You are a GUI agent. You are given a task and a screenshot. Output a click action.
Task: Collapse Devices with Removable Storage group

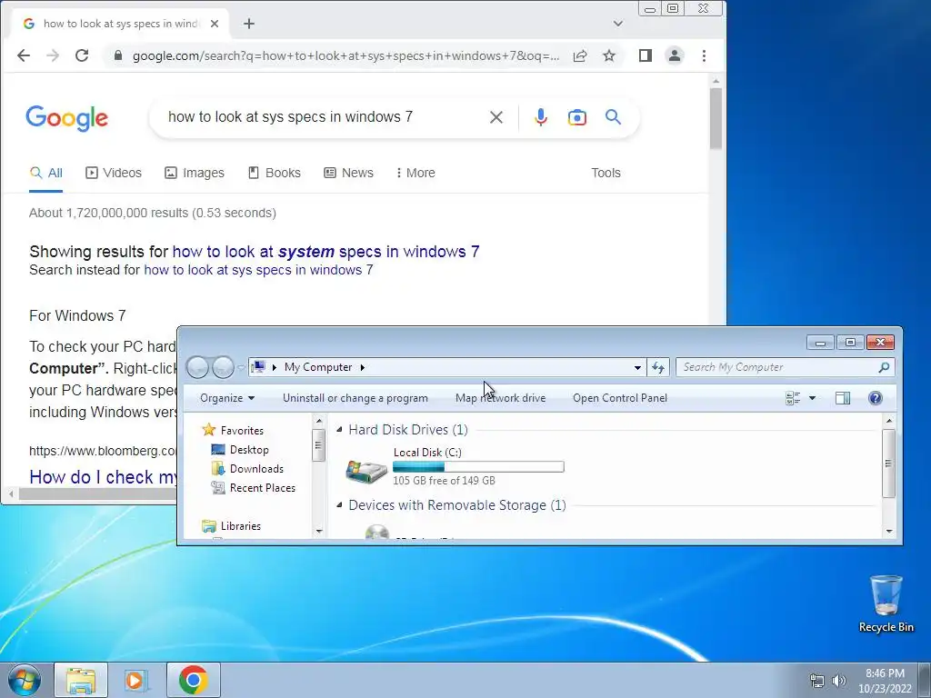coord(339,505)
